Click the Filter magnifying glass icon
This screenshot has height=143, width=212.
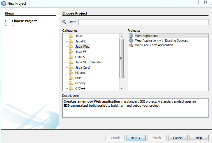(64, 22)
